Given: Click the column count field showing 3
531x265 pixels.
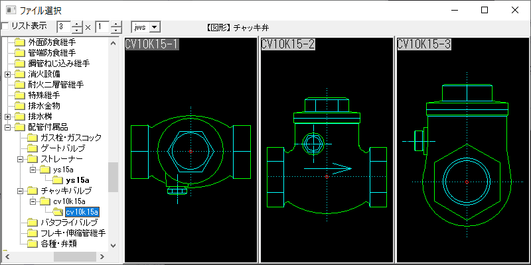Looking at the screenshot, I should (64, 26).
